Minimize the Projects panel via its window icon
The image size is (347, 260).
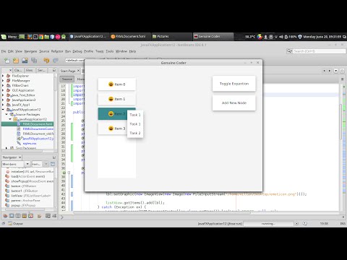tap(54, 70)
